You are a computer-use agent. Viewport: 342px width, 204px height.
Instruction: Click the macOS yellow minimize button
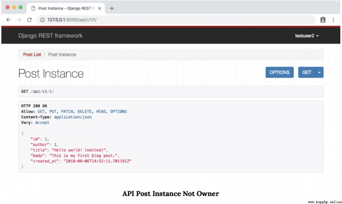pyautogui.click(x=14, y=7)
